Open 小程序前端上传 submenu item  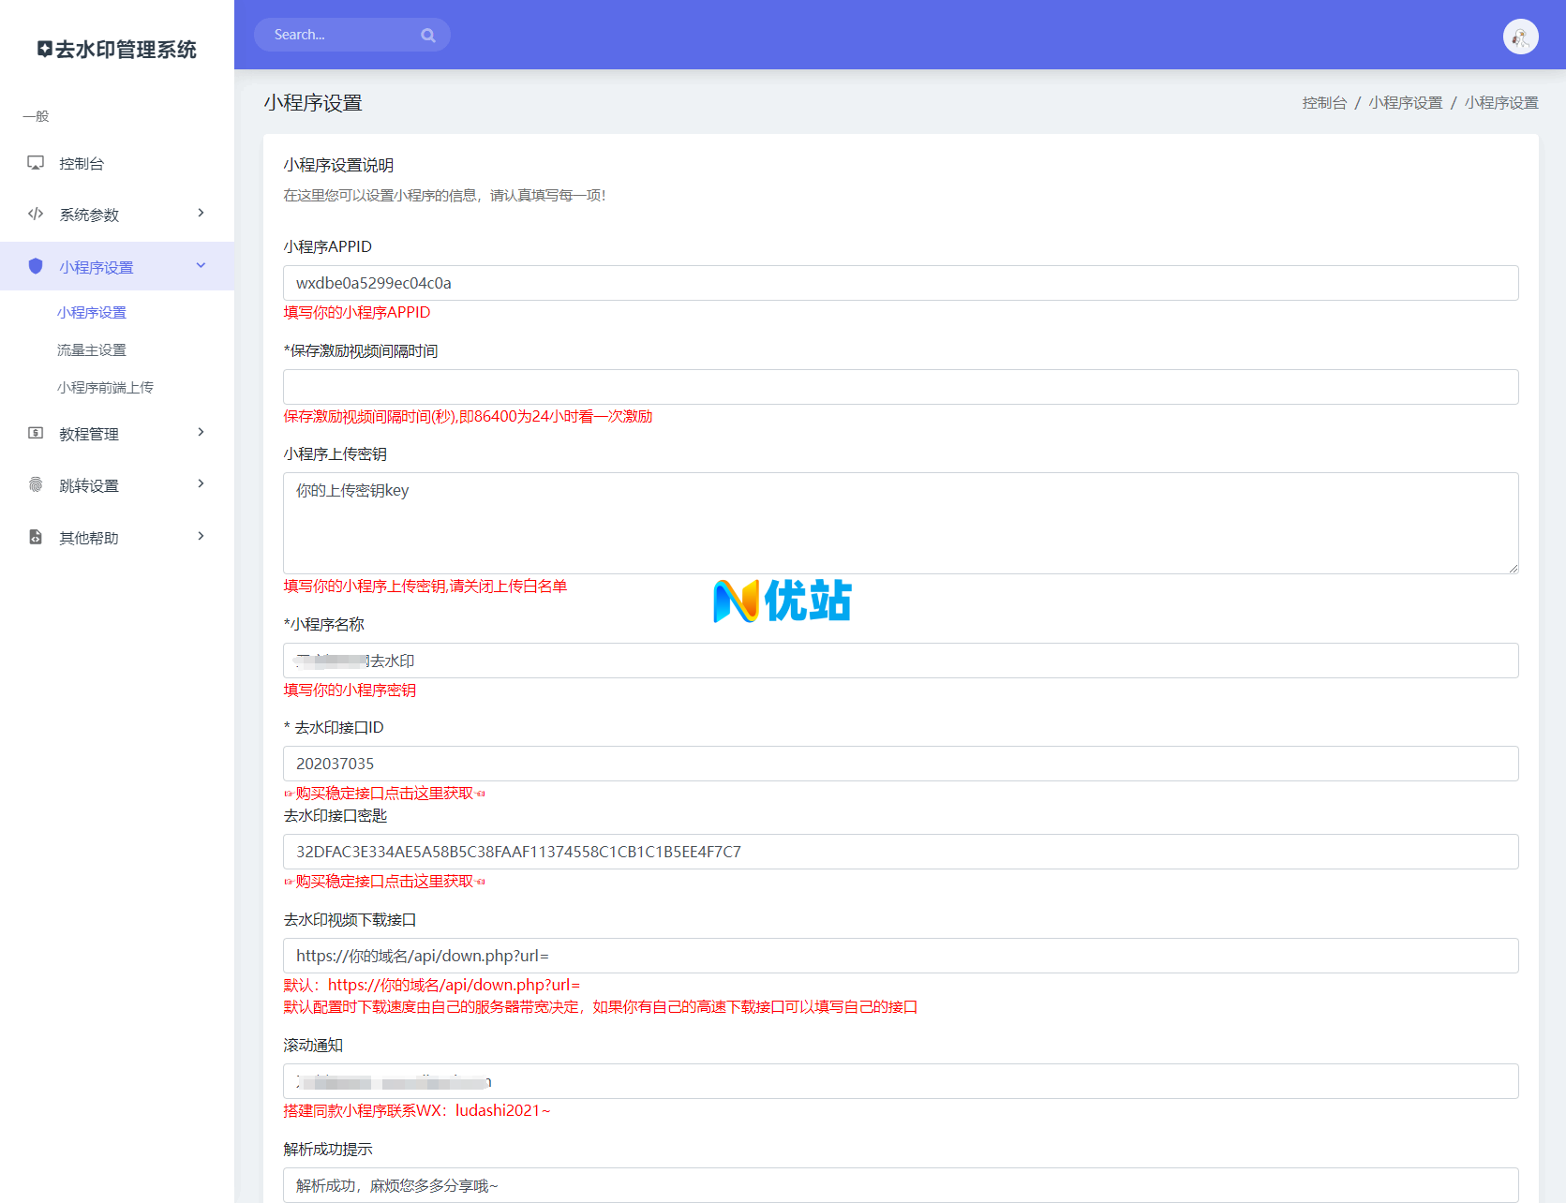point(105,388)
